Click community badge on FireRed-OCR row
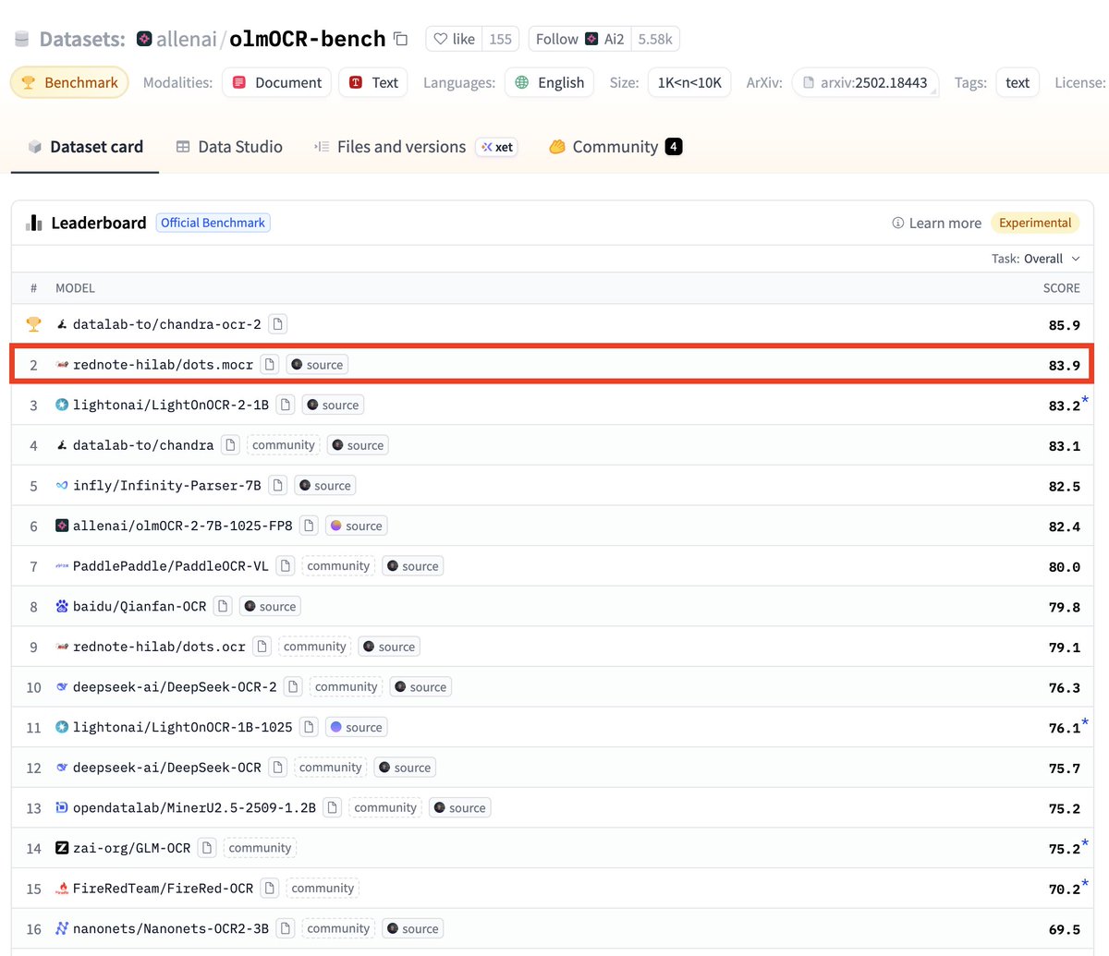This screenshot has width=1109, height=956. tap(323, 888)
